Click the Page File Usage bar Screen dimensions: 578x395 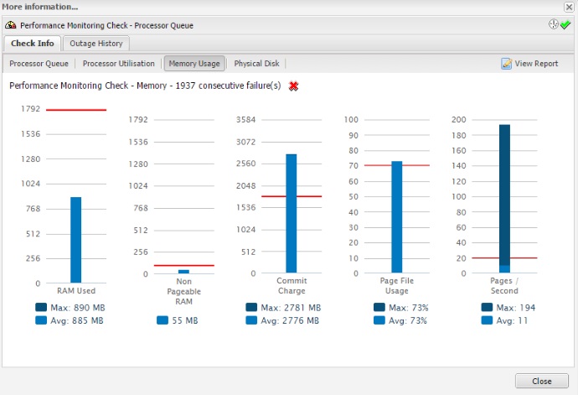[x=397, y=216]
